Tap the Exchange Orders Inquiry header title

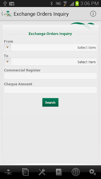[41, 14]
